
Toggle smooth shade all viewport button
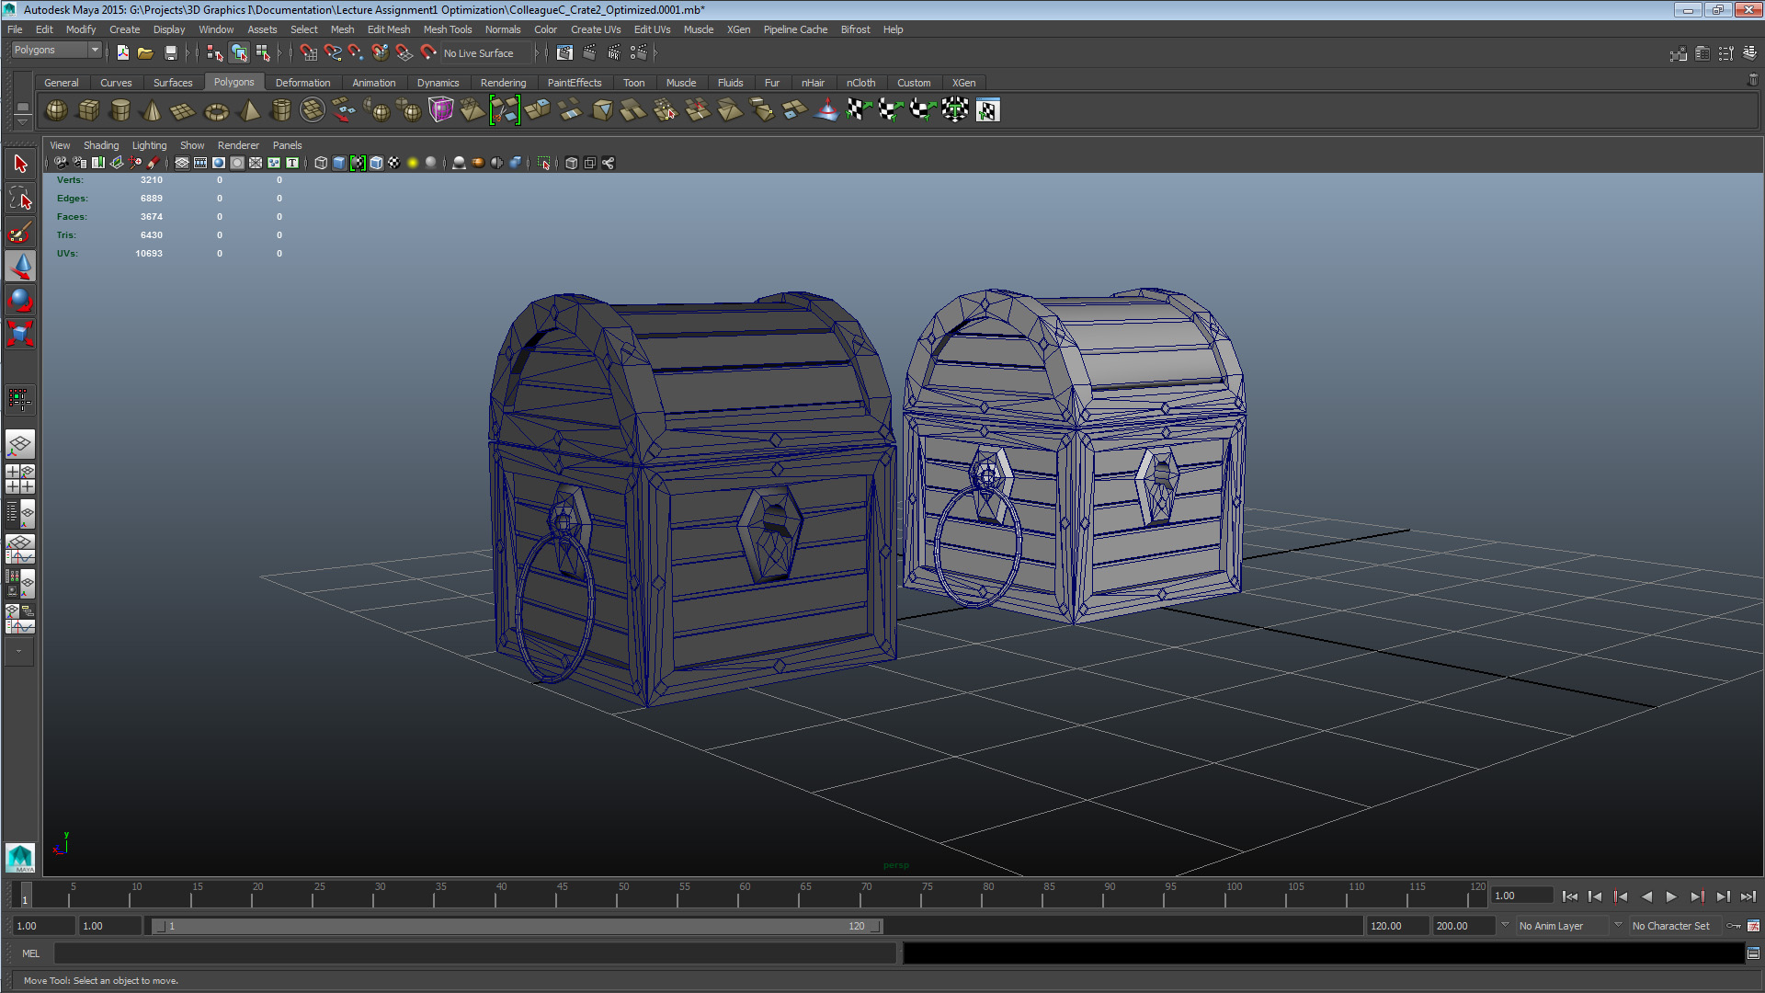click(x=339, y=163)
